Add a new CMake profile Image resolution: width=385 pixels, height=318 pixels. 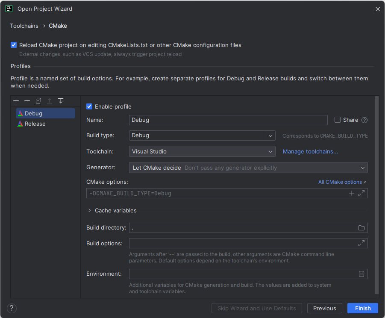click(16, 100)
